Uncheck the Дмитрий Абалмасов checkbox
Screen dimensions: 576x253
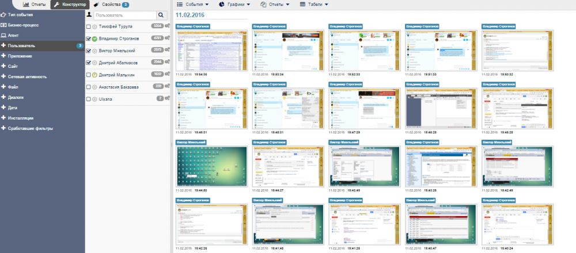88,63
